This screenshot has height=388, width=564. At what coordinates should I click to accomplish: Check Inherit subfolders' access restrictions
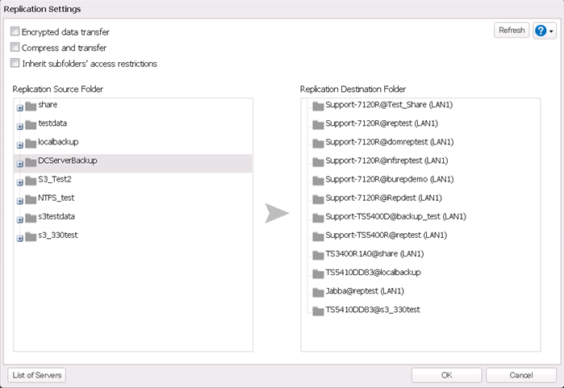point(15,63)
